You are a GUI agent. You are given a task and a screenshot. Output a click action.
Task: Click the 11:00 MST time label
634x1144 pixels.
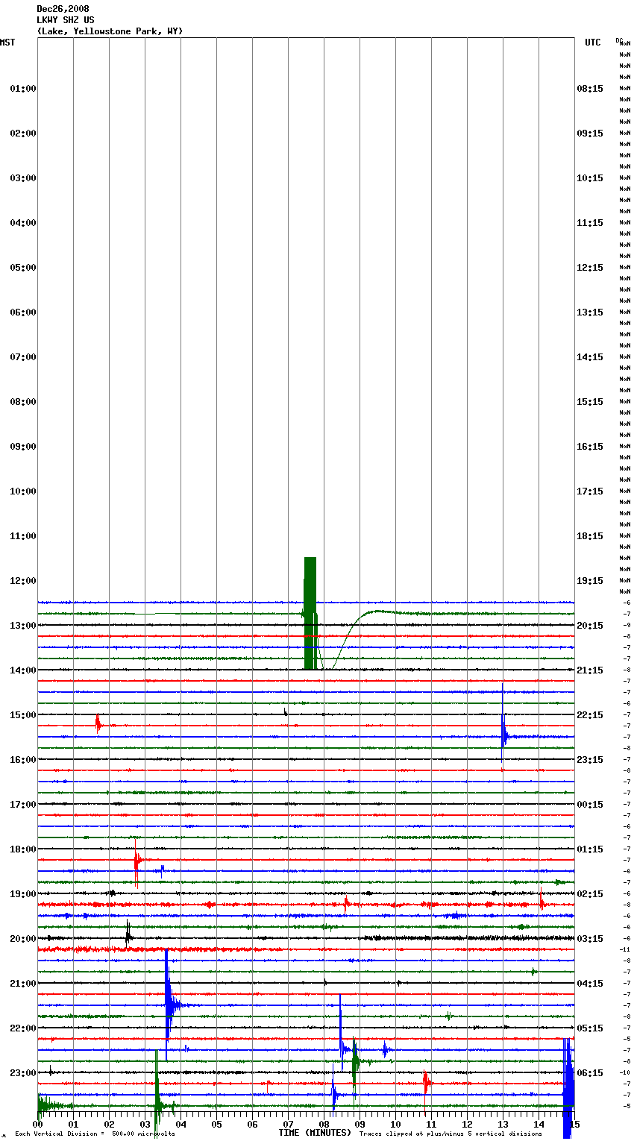coord(23,536)
